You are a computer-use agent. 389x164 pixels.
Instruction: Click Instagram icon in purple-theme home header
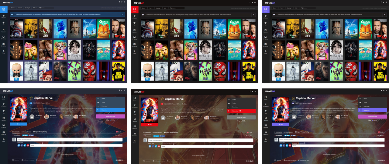coord(387,2)
